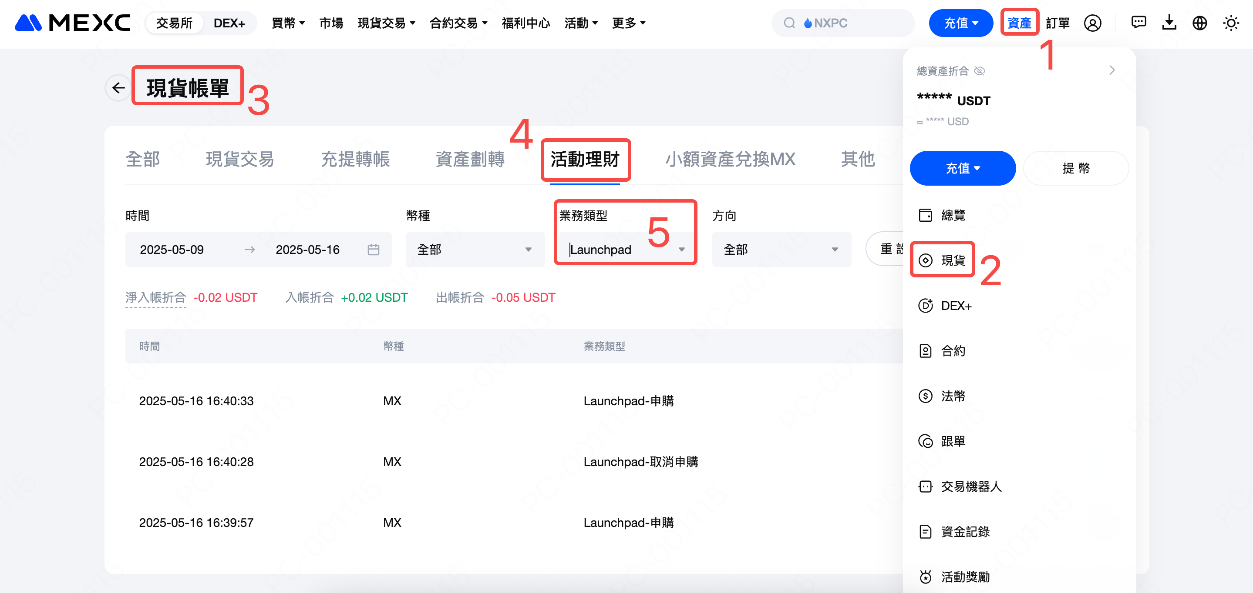
Task: Click the calendar icon in date range
Action: coord(373,250)
